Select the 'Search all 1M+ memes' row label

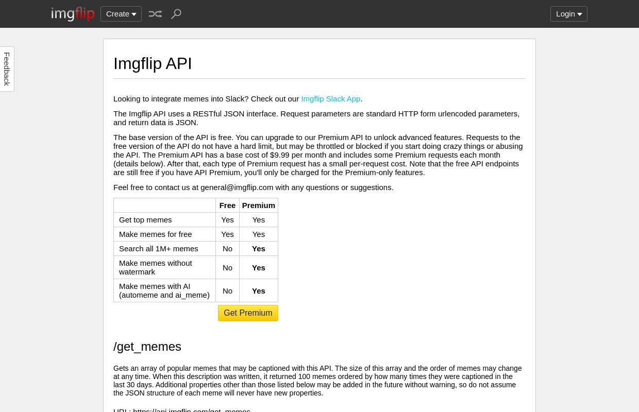(159, 249)
